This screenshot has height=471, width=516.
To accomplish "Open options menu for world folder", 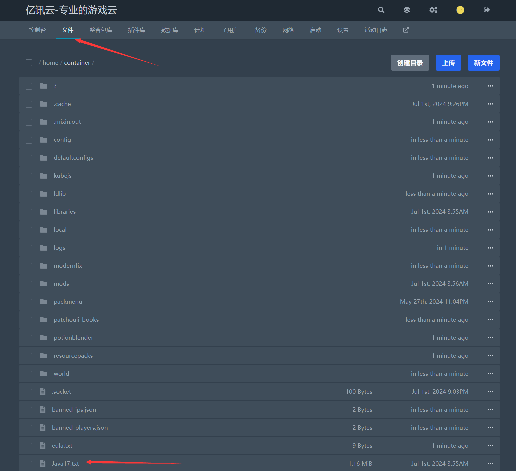I will [490, 373].
